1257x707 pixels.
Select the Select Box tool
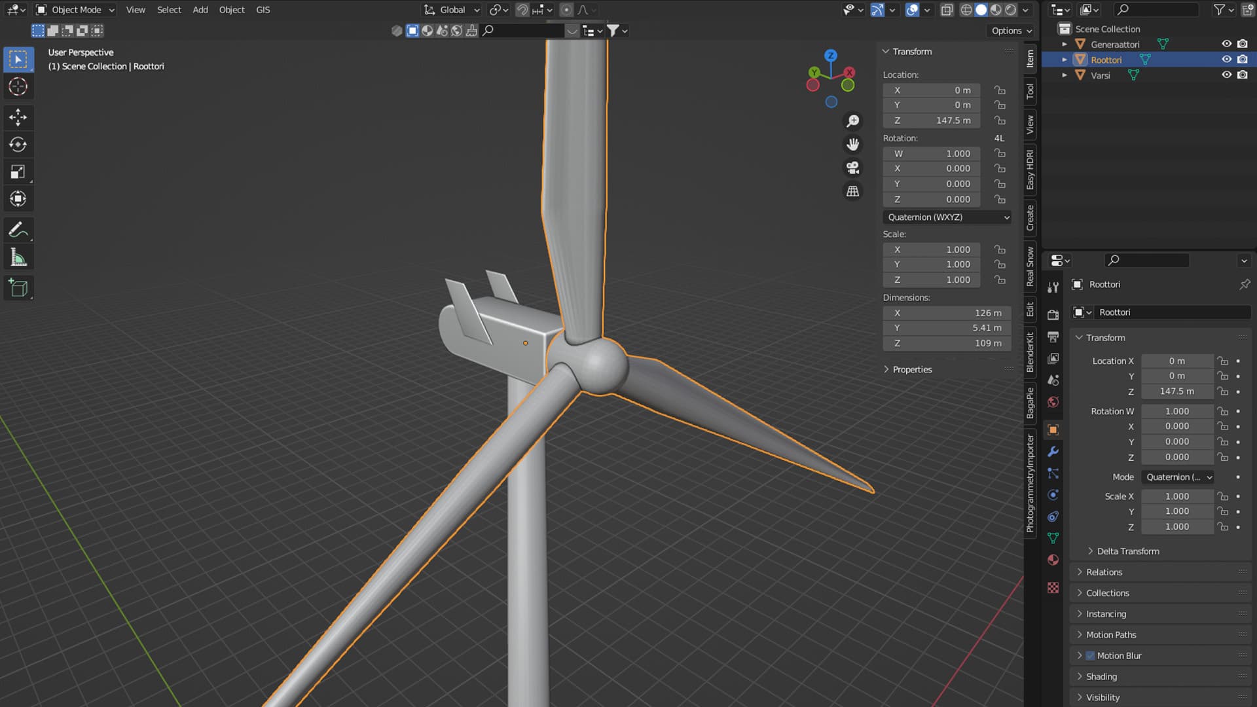tap(18, 60)
